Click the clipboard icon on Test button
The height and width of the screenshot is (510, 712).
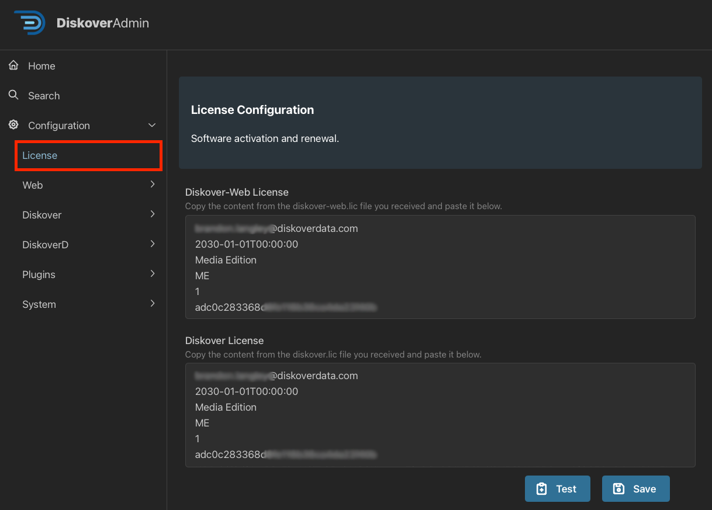point(542,489)
